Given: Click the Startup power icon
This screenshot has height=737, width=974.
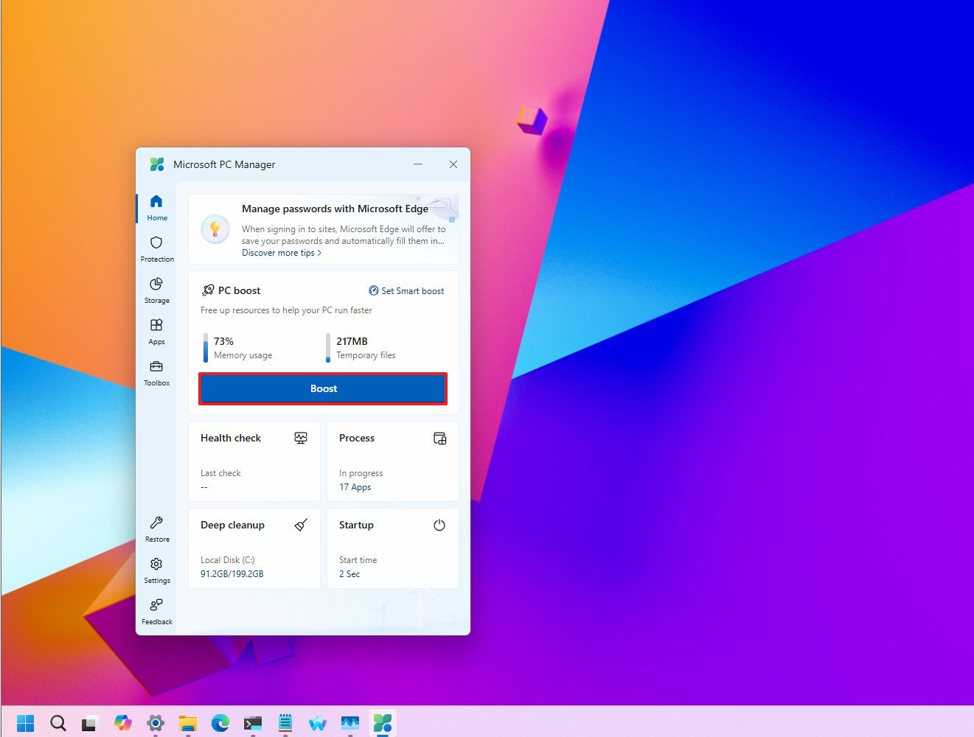Looking at the screenshot, I should (439, 525).
